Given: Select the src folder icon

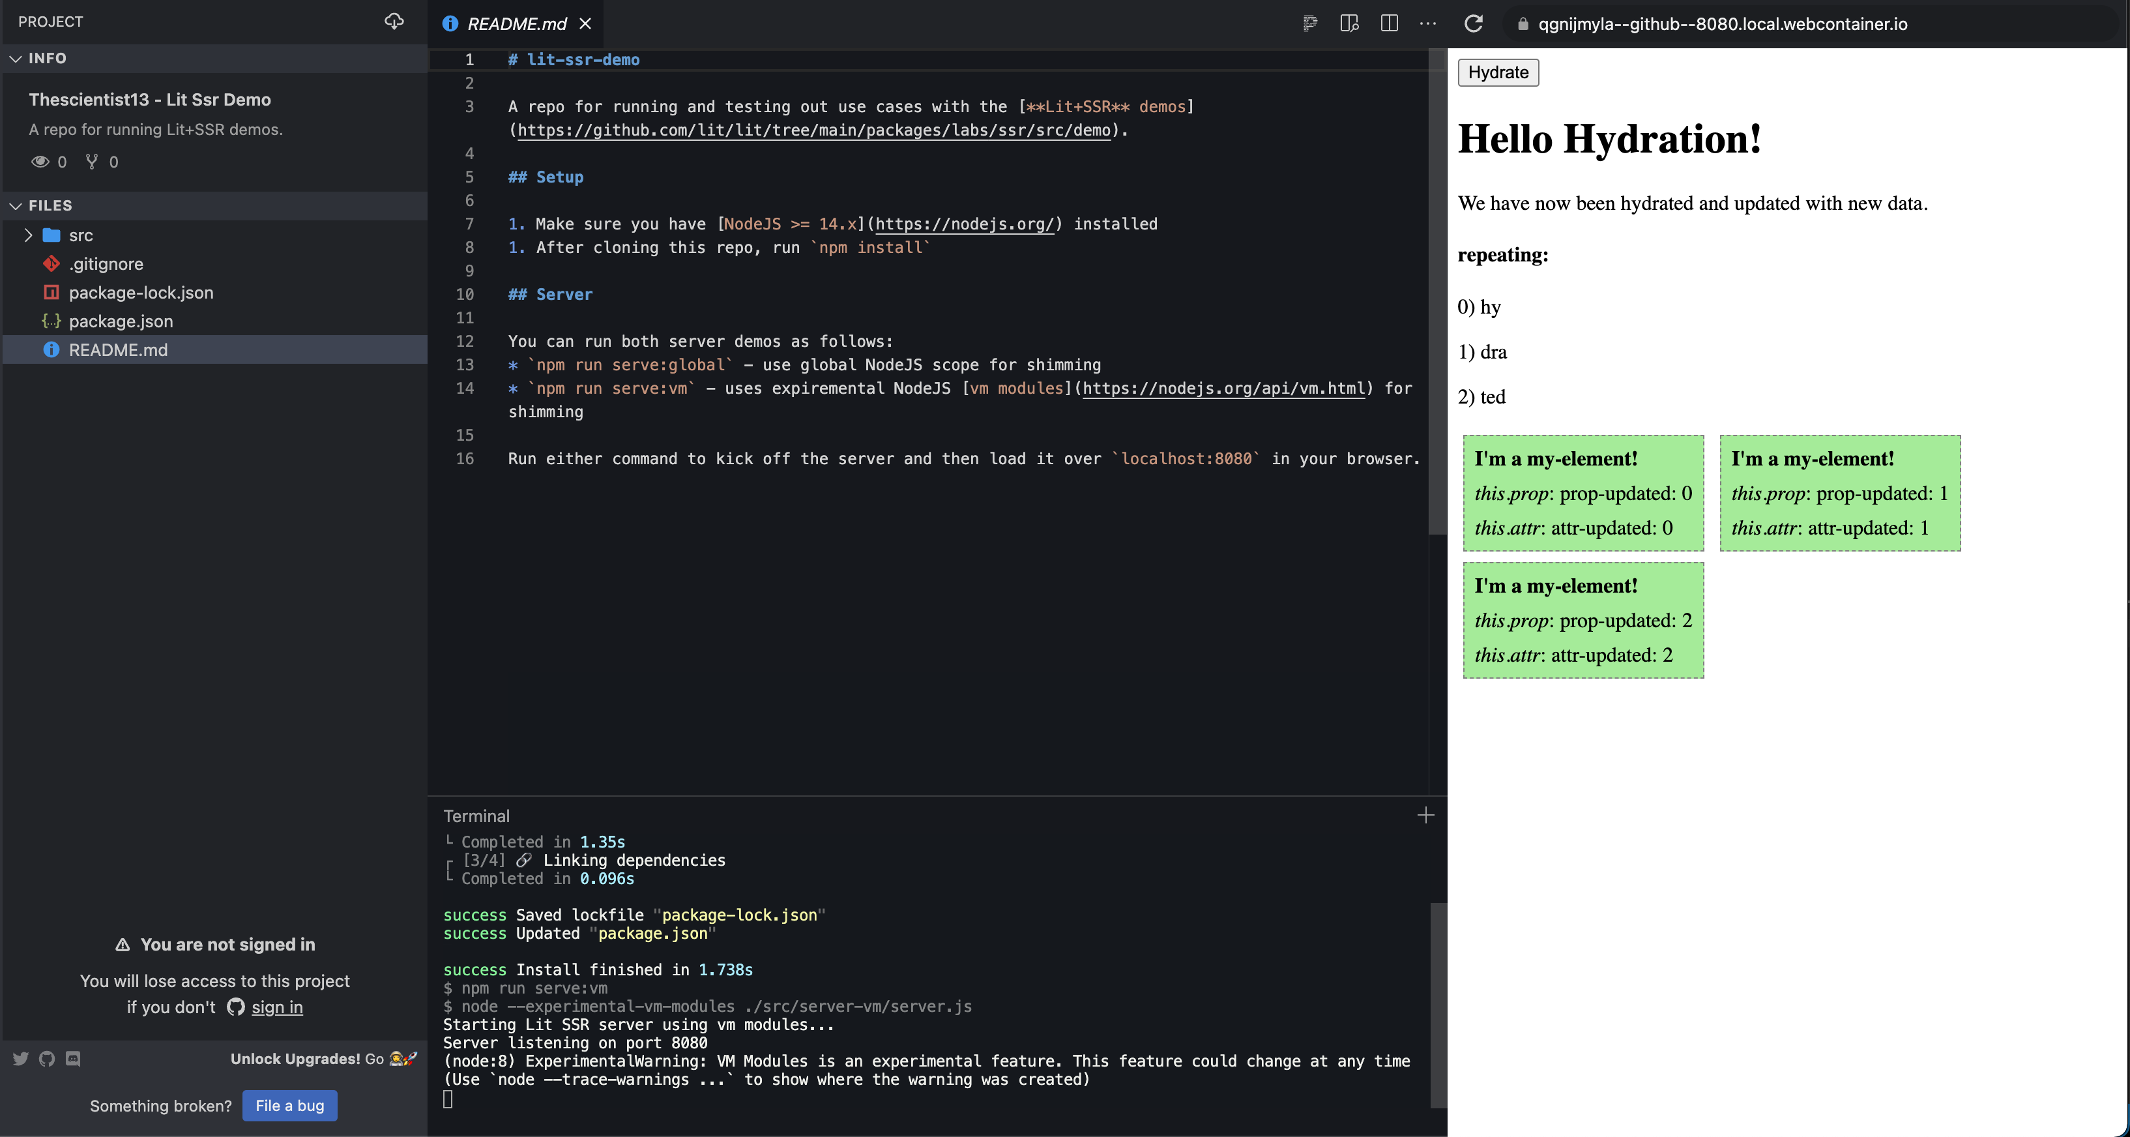Looking at the screenshot, I should pos(51,235).
